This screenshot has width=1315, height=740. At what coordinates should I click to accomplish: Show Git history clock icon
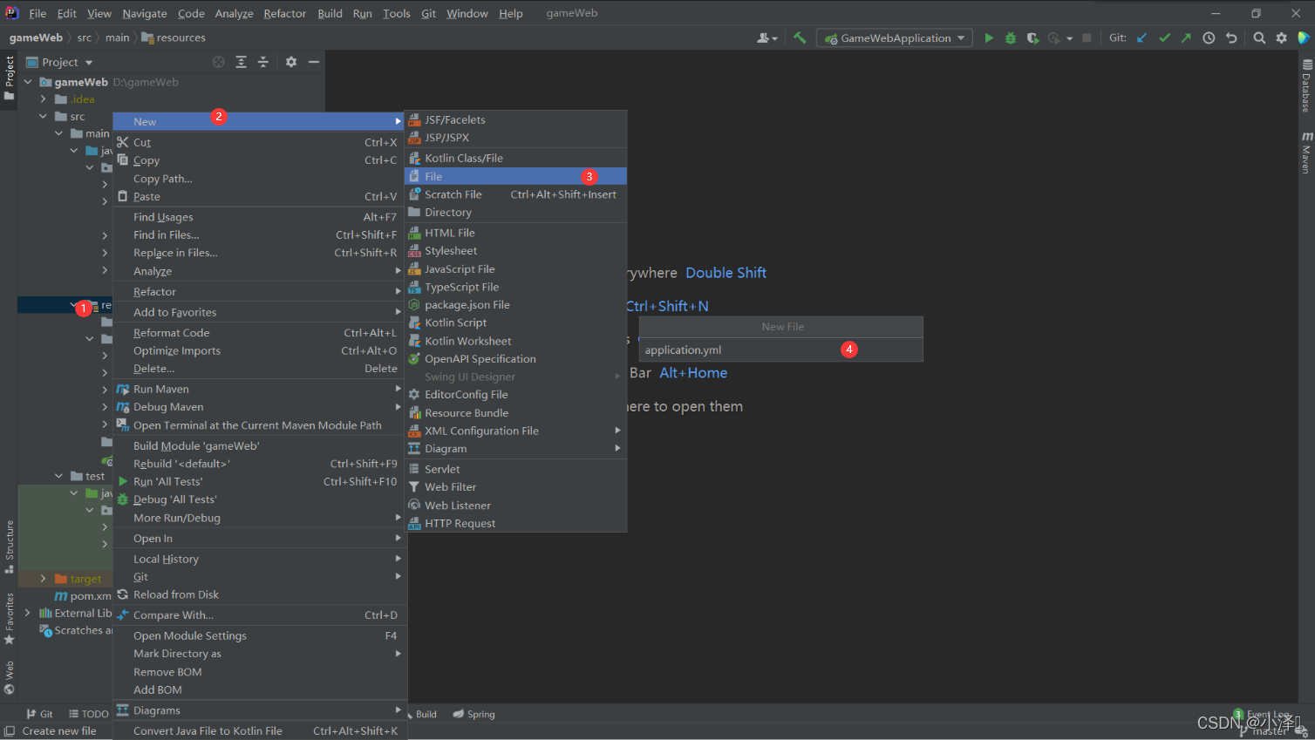[1209, 37]
